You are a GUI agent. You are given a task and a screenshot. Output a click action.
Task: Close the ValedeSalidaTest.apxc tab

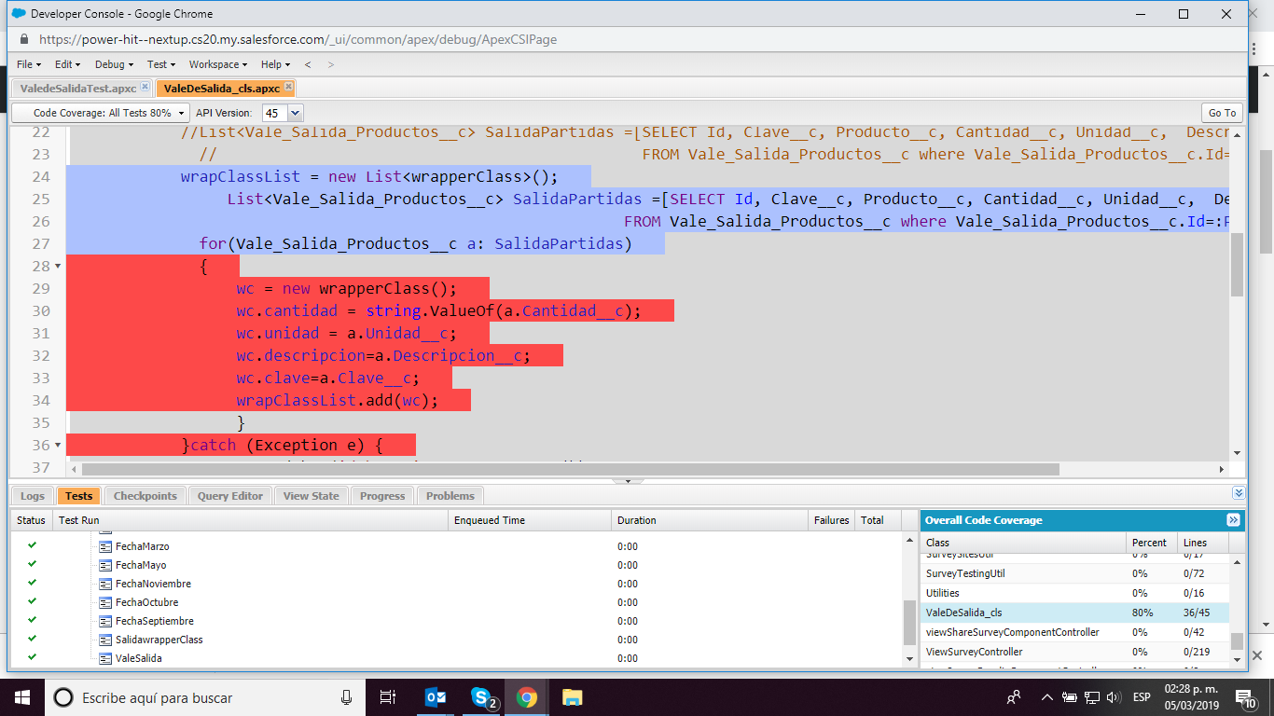tap(145, 87)
